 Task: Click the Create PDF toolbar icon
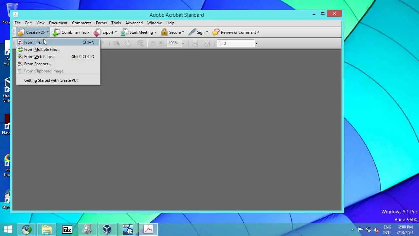click(21, 32)
